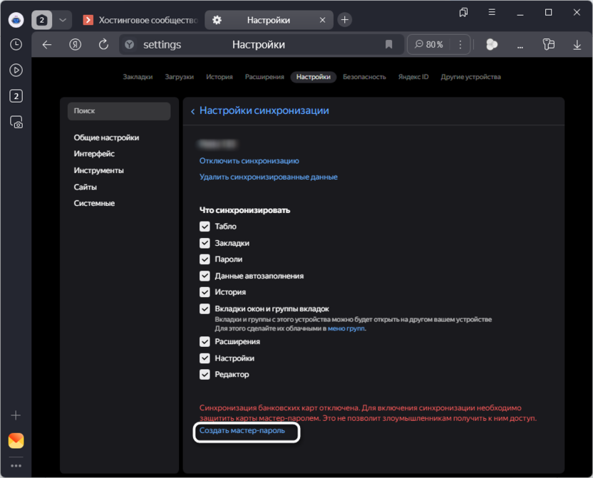Open the hidden extensions ellipsis in the toolbar

tap(520, 46)
